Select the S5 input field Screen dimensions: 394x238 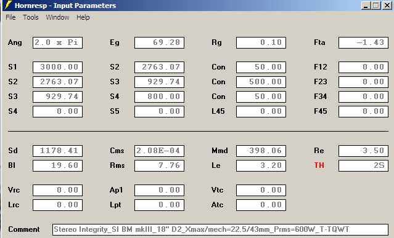coord(159,111)
